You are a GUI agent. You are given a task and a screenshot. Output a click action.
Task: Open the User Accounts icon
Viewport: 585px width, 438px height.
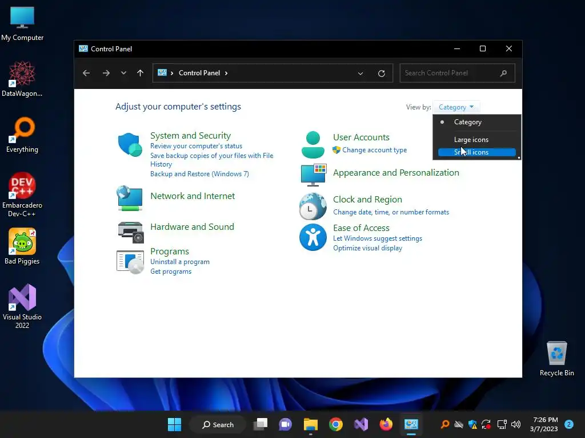coord(312,144)
